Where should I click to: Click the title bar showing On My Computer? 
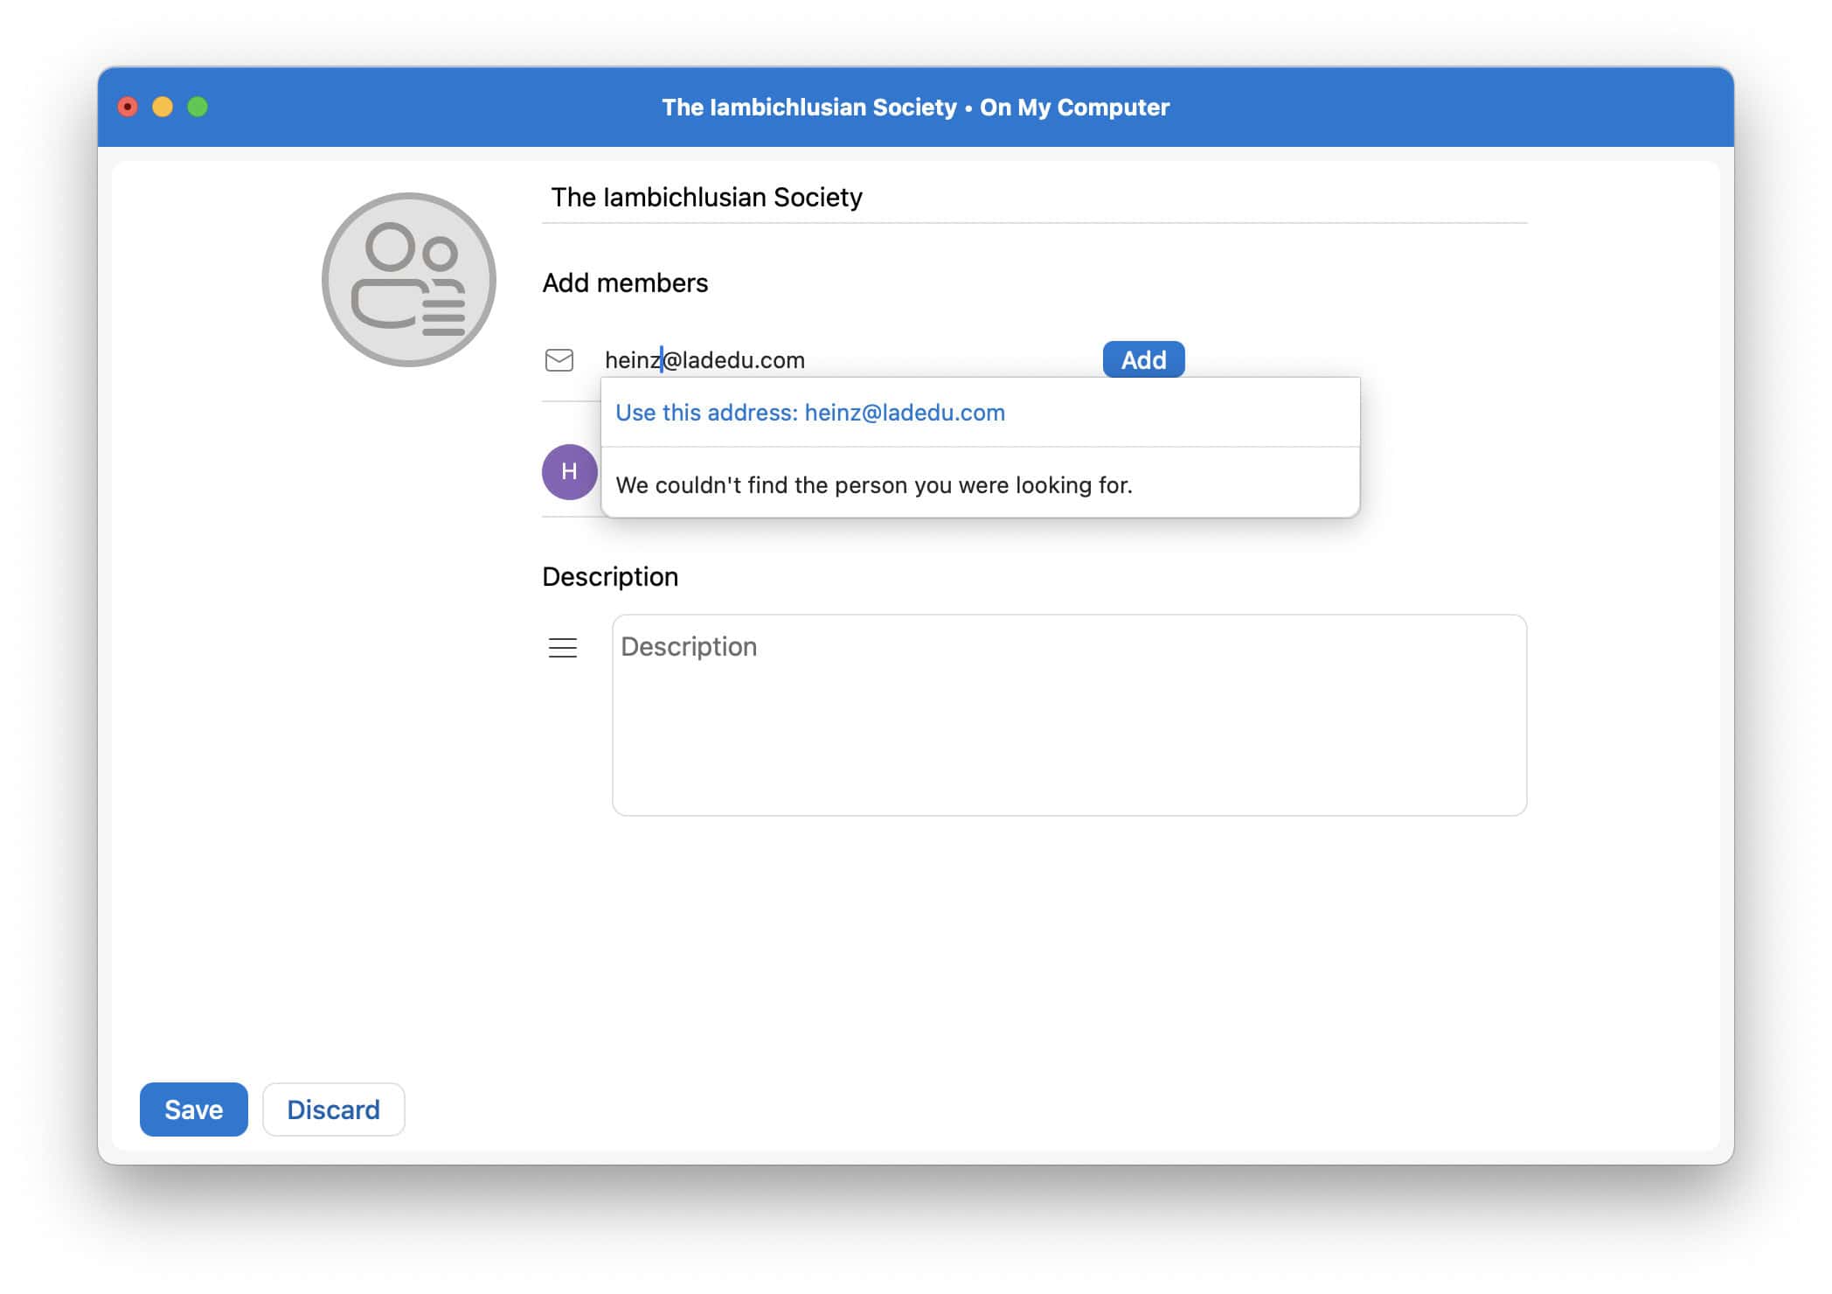(916, 107)
